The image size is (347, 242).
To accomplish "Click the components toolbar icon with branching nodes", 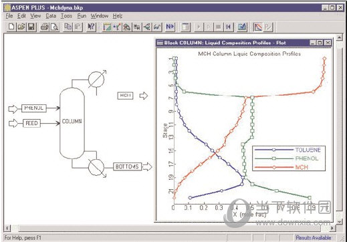I will point(117,27).
